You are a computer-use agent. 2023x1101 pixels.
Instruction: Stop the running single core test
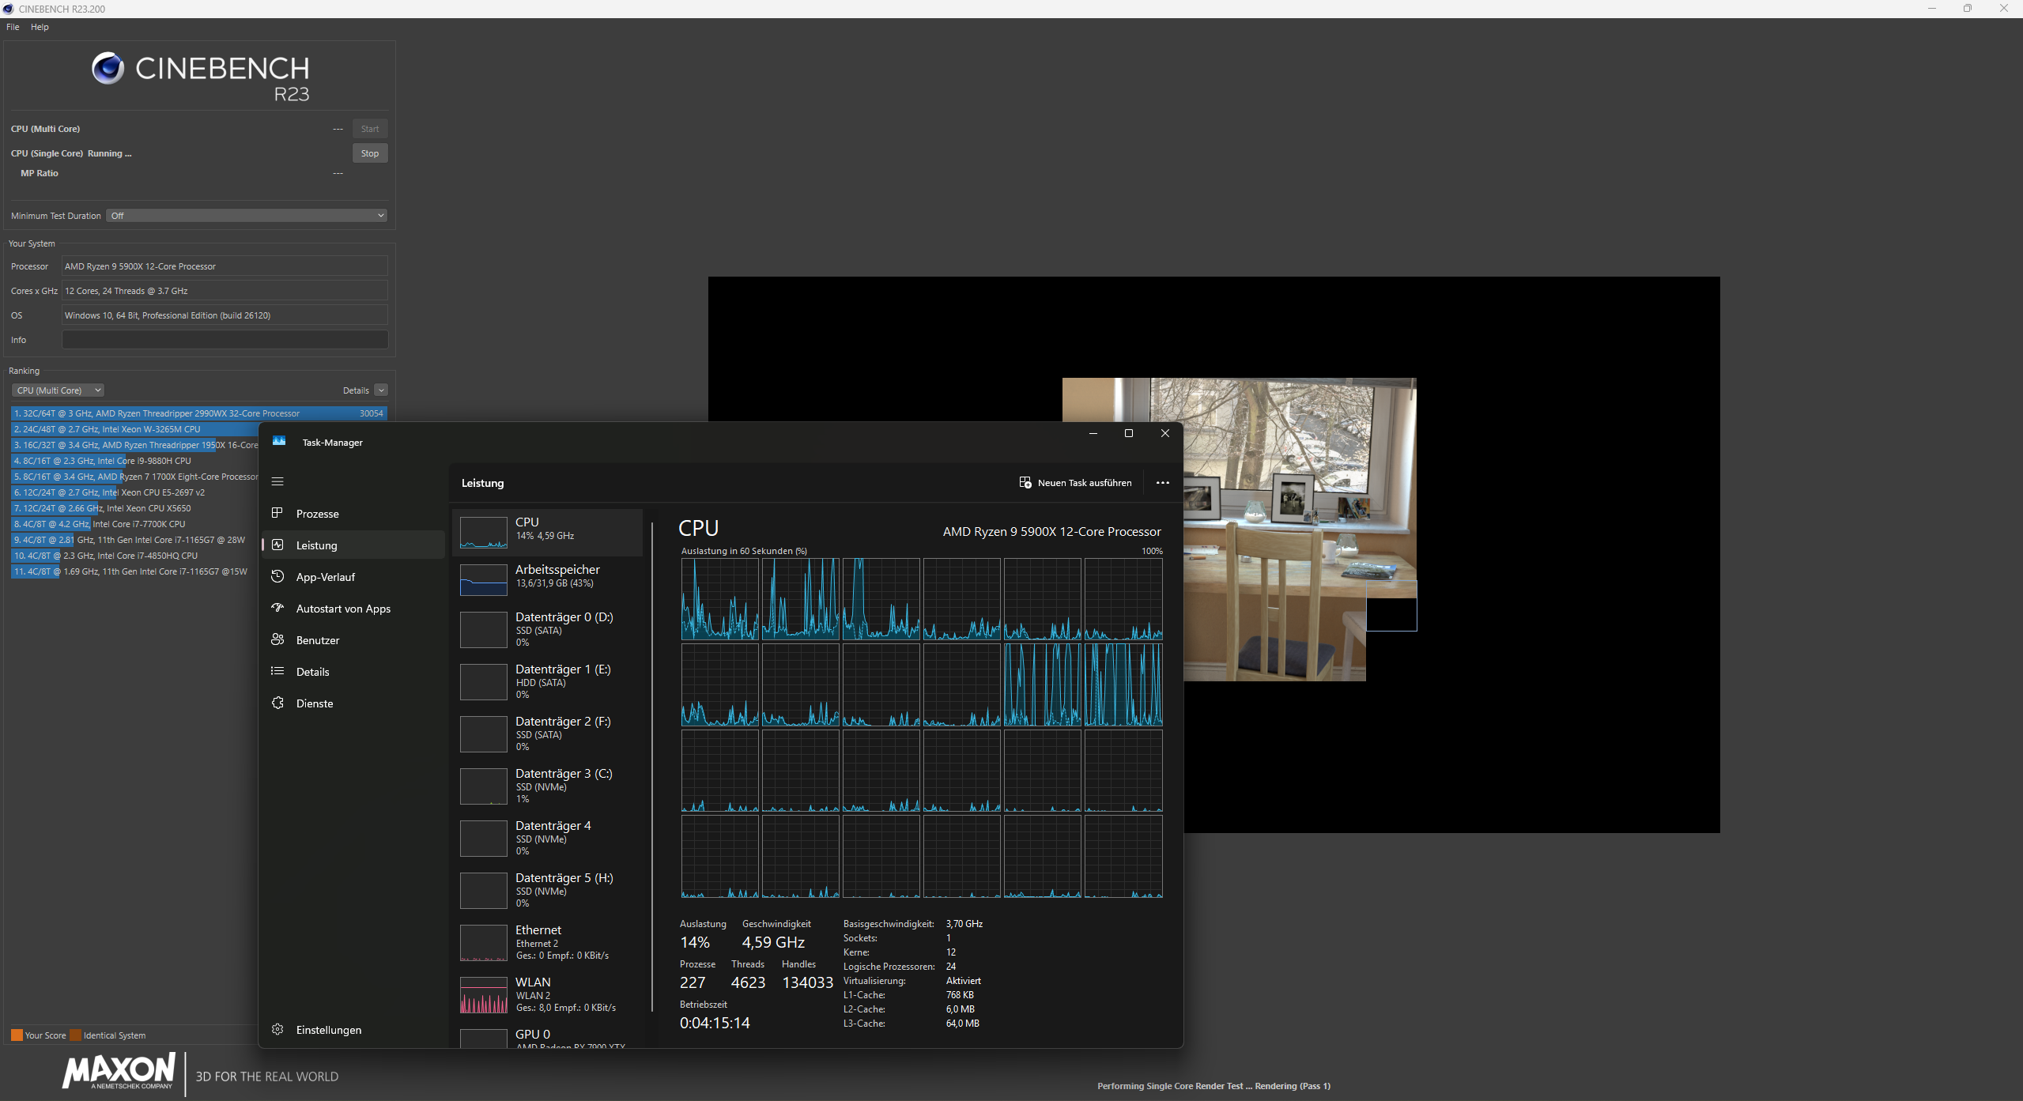(369, 153)
